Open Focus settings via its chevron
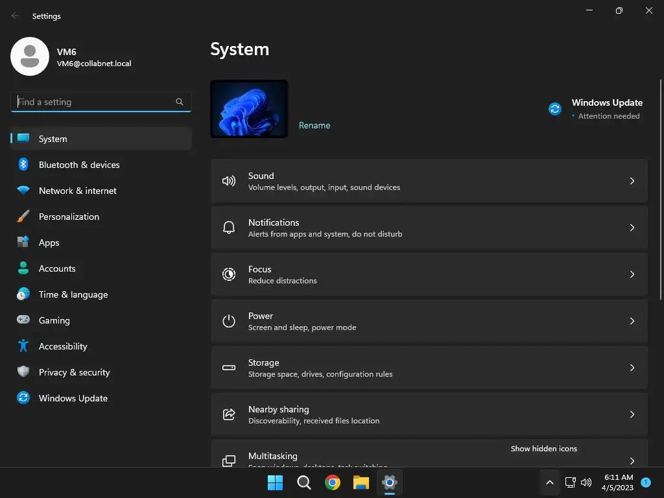664x498 pixels. pyautogui.click(x=632, y=274)
